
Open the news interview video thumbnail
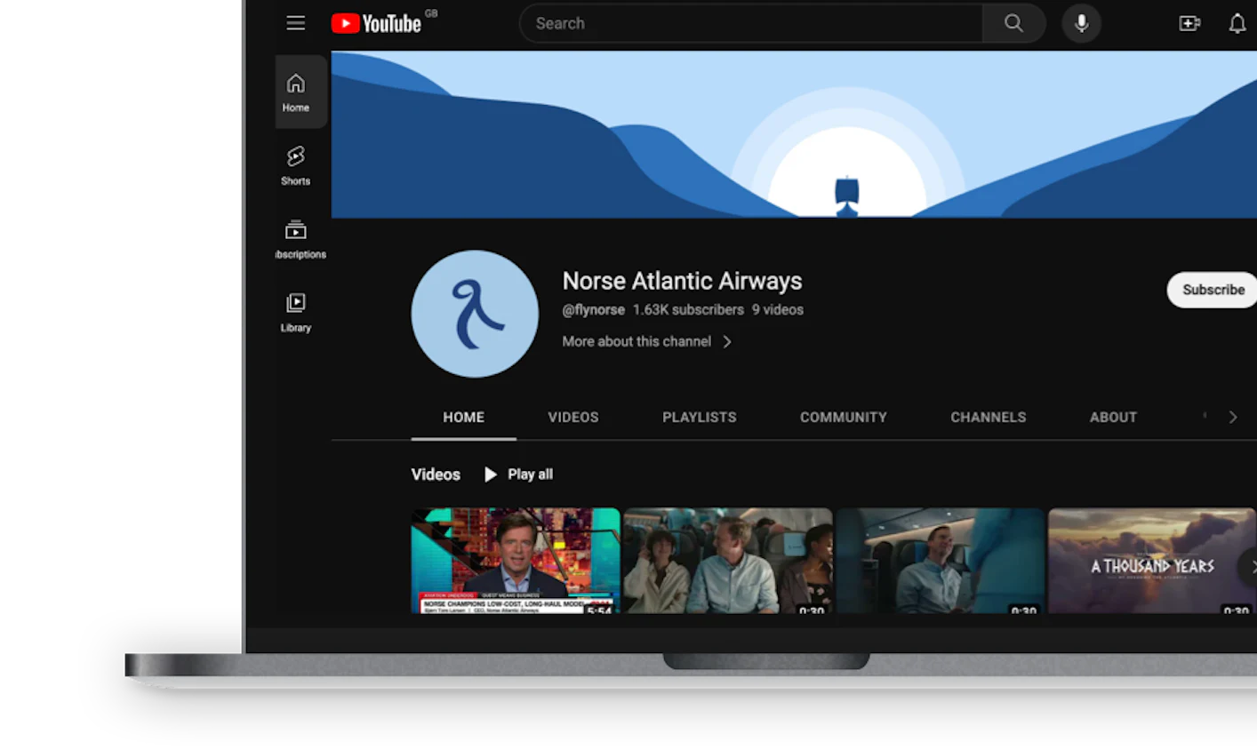click(x=516, y=561)
